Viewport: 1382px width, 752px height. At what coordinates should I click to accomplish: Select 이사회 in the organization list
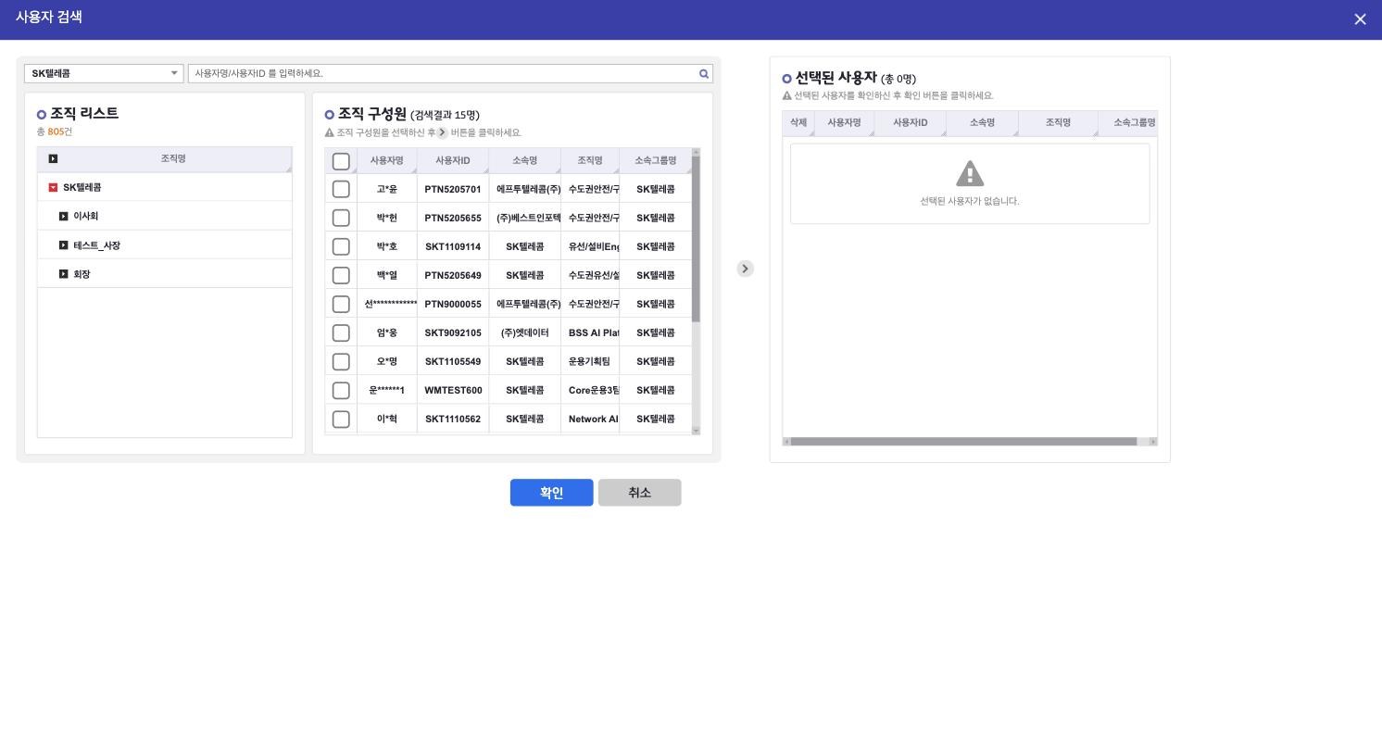click(x=86, y=217)
